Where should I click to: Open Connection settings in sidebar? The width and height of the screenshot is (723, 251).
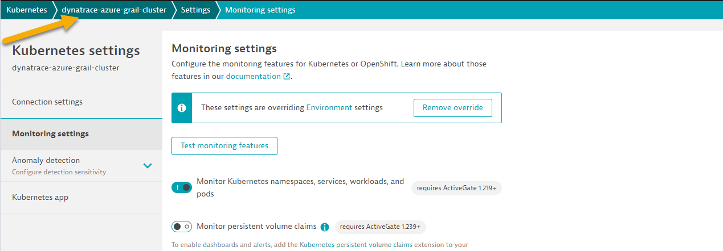point(47,102)
